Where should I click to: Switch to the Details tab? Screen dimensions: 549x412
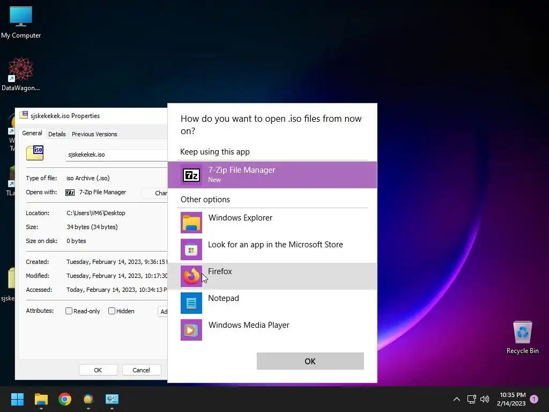coord(57,134)
